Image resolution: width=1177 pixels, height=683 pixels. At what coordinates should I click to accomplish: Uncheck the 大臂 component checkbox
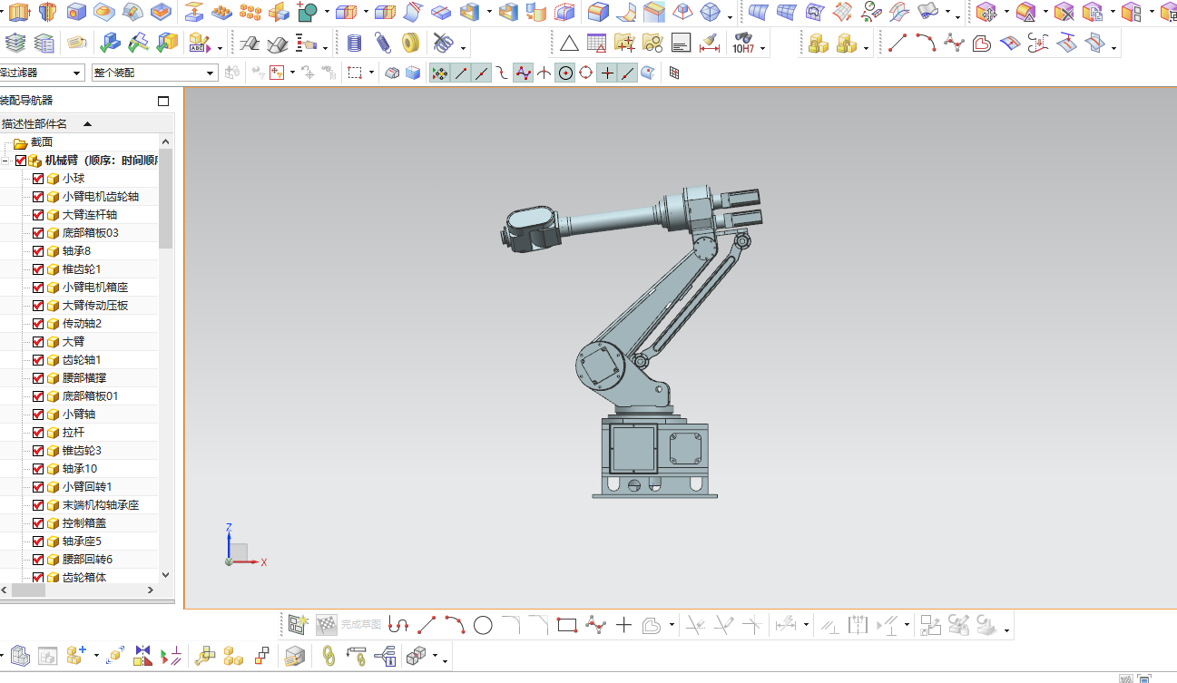(x=38, y=342)
